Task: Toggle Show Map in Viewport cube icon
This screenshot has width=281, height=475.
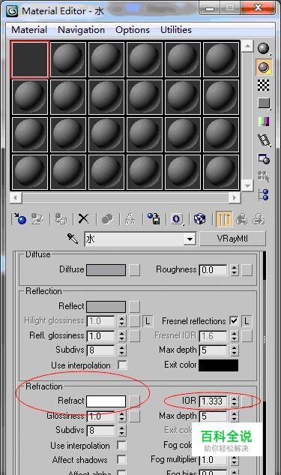Action: tap(199, 218)
